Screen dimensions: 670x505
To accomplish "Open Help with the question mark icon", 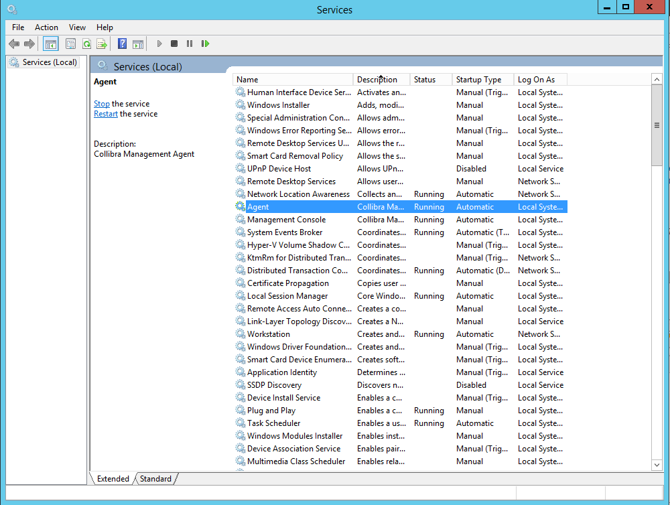I will (122, 44).
